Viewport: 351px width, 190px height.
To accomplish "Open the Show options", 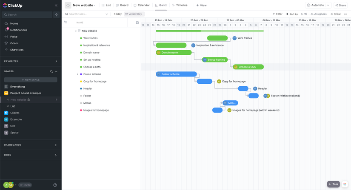I will (336, 14).
